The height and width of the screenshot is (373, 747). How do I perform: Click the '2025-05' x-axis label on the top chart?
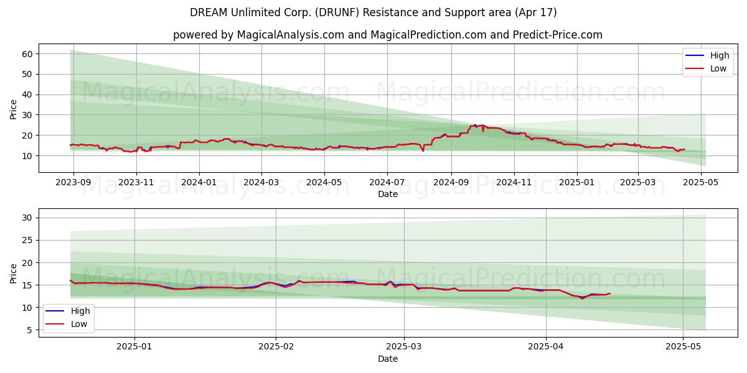point(701,183)
